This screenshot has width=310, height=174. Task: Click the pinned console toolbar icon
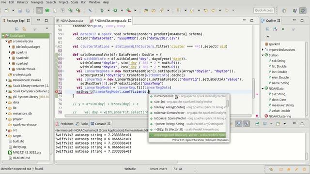(257, 124)
